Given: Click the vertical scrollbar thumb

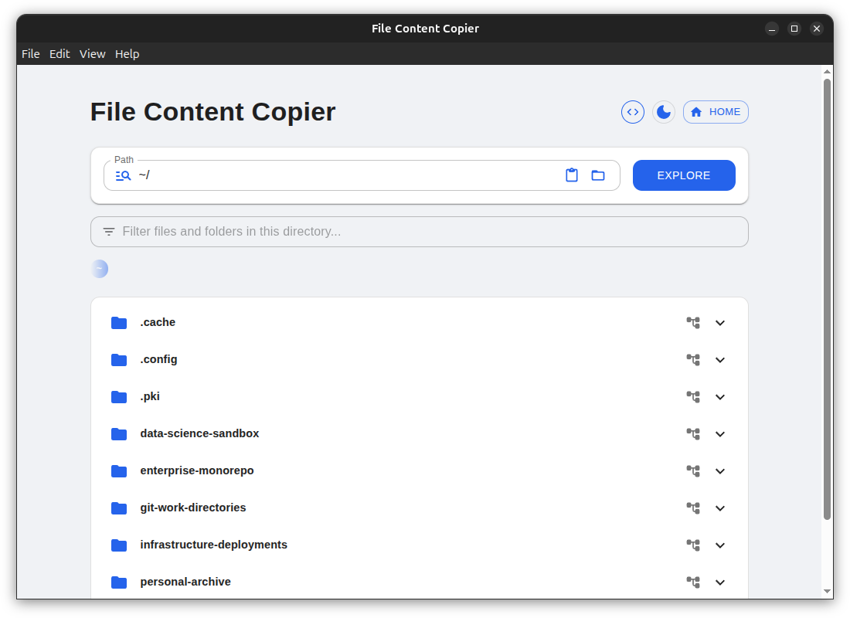Looking at the screenshot, I should (827, 299).
